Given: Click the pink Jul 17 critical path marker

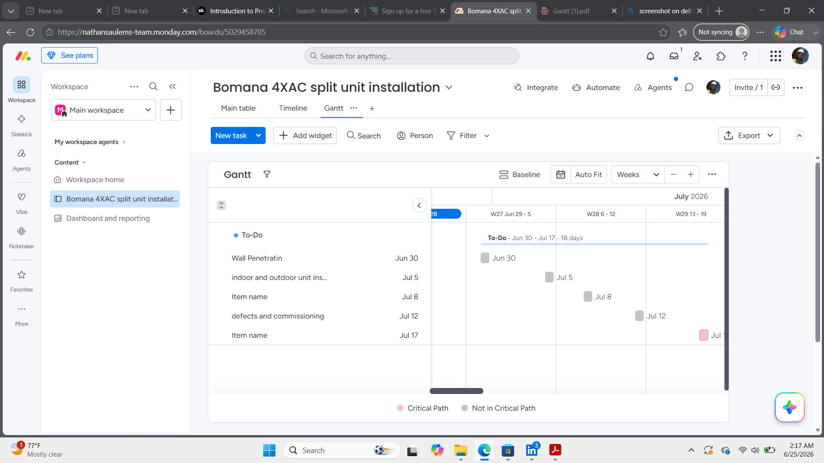Looking at the screenshot, I should pyautogui.click(x=703, y=335).
